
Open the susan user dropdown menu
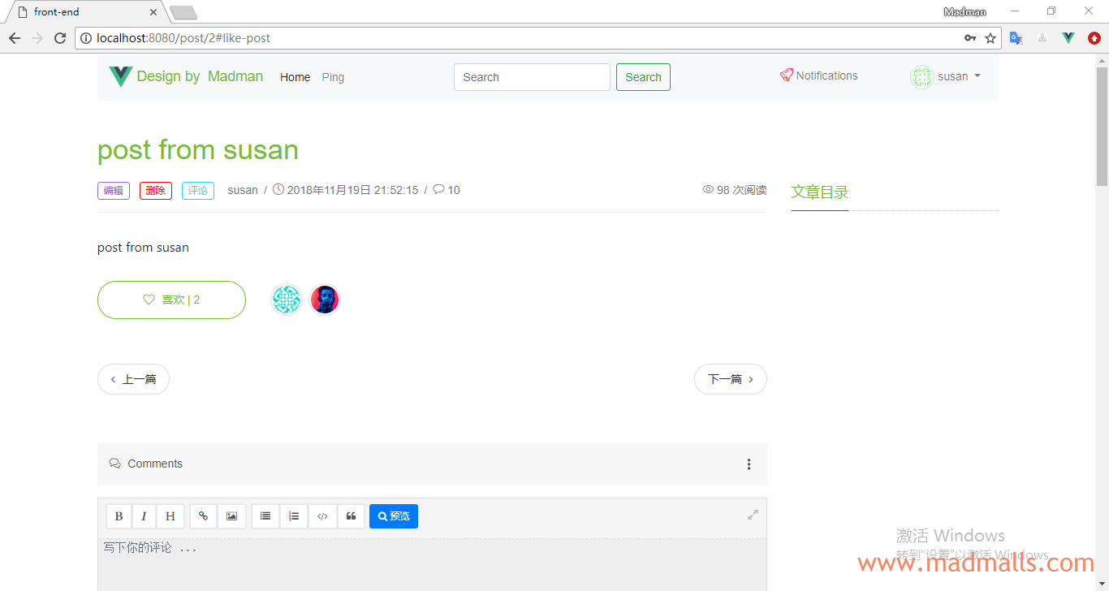[x=946, y=76]
